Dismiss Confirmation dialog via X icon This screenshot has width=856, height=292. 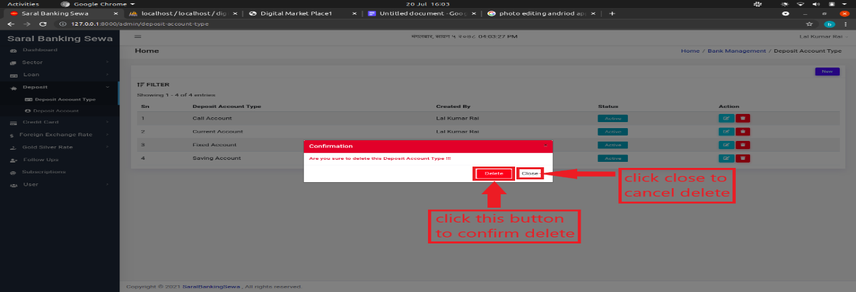[545, 146]
